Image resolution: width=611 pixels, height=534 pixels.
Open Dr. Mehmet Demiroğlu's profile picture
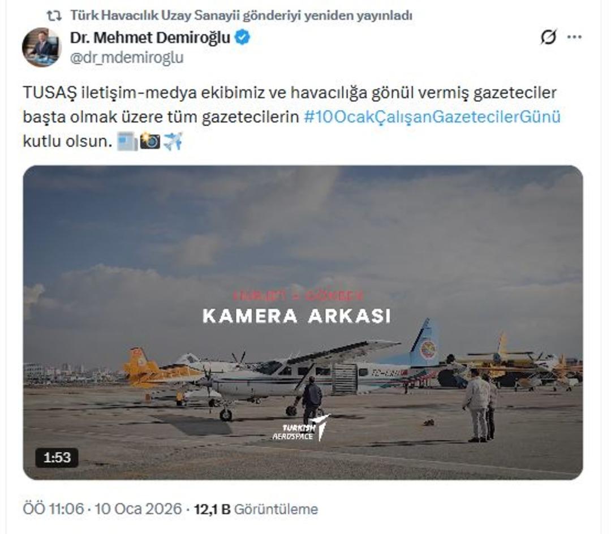coord(41,47)
